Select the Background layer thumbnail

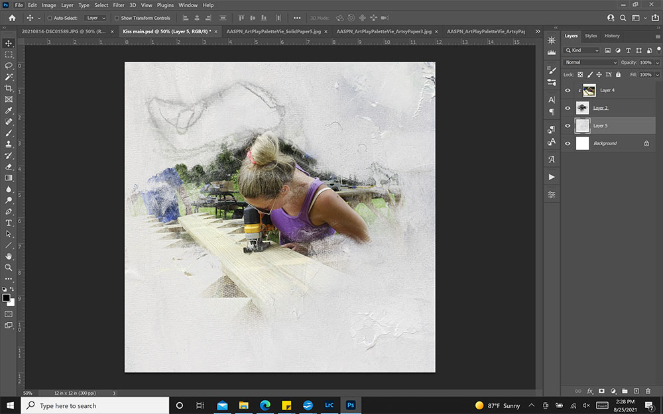pos(583,144)
